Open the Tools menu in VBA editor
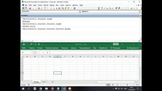The width and height of the screenshot is (162, 91). coord(62,5)
